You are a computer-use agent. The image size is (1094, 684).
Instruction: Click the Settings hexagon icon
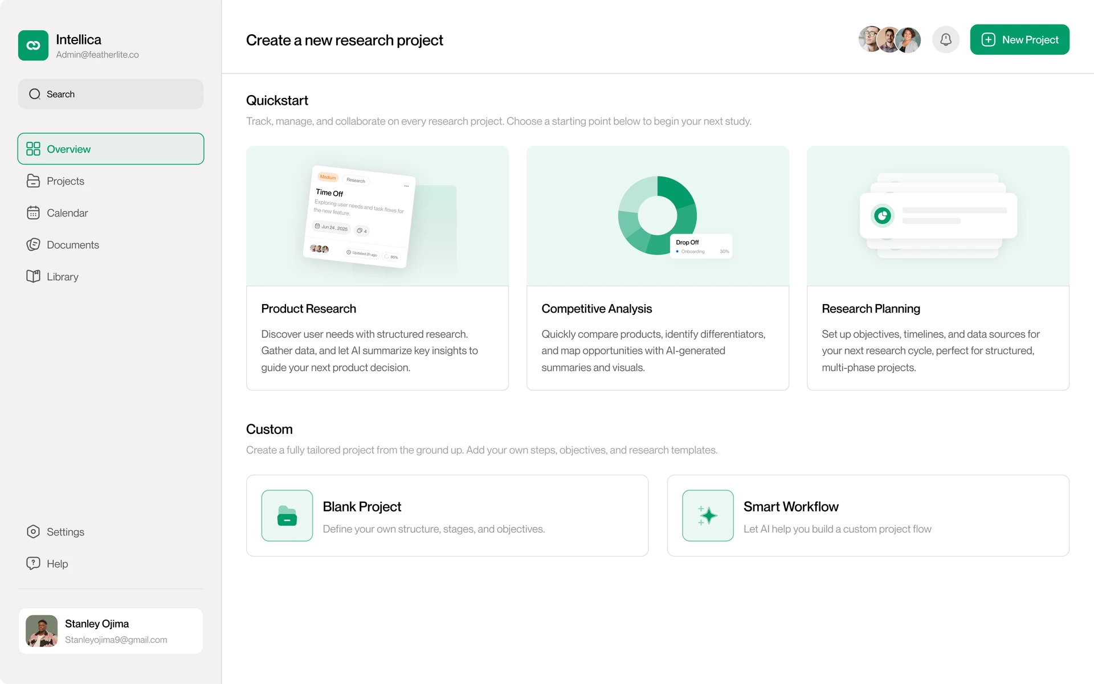pyautogui.click(x=33, y=531)
